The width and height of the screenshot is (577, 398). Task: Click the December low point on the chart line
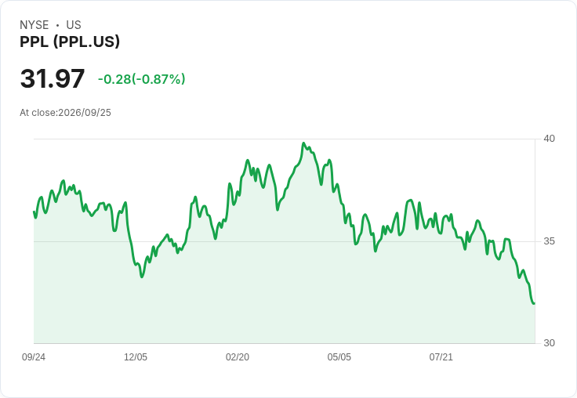click(x=142, y=277)
